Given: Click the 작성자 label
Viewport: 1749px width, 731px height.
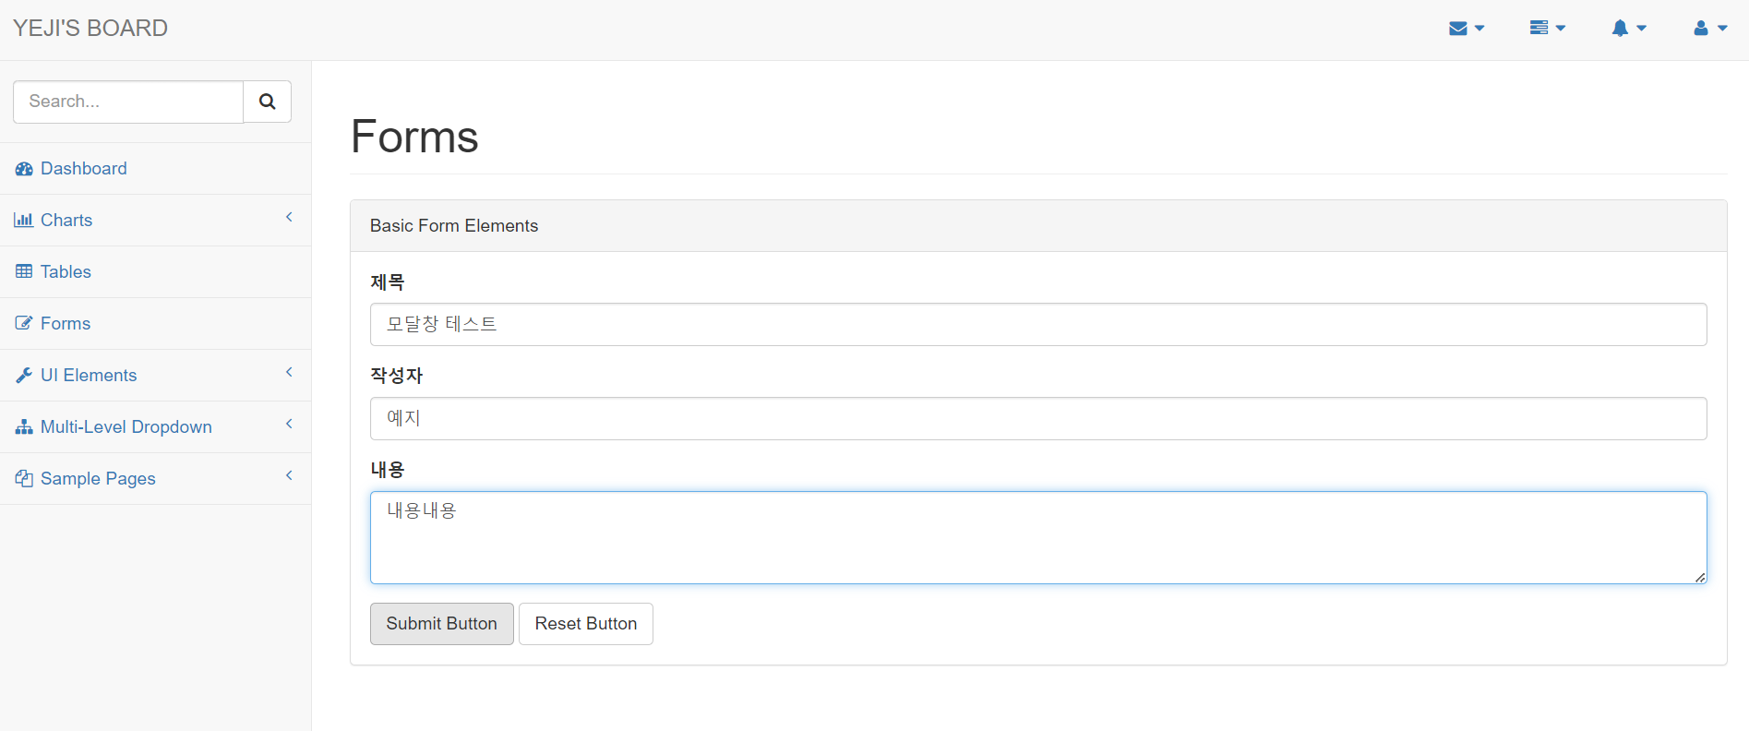Looking at the screenshot, I should point(397,376).
